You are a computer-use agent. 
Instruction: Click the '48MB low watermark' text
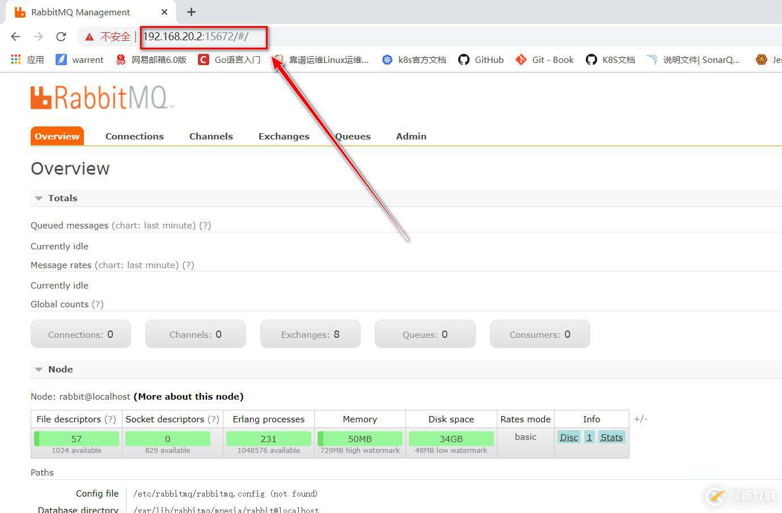point(451,451)
